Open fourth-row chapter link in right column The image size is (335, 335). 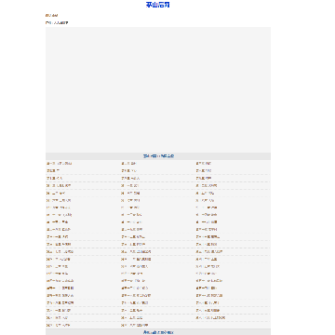[x=207, y=186]
